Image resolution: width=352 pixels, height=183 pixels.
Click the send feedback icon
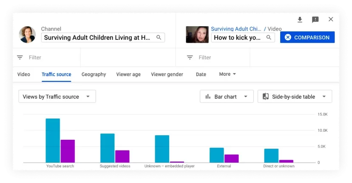coord(315,19)
